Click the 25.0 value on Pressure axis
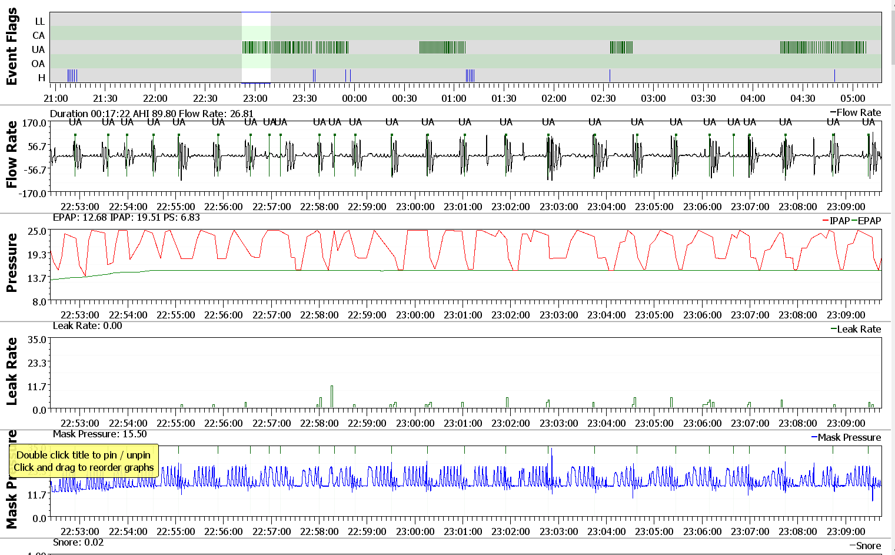 click(37, 231)
